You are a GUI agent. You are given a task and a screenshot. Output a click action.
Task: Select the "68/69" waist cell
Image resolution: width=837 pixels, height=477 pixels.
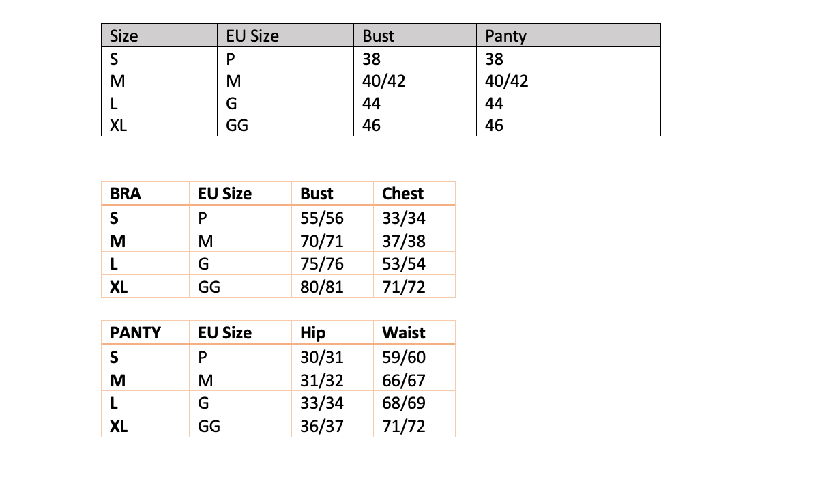(403, 403)
